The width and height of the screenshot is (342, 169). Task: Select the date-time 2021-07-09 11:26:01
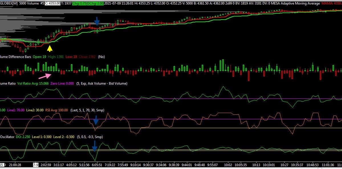119,3
